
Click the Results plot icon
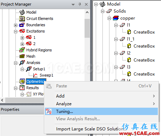[x=22, y=88]
